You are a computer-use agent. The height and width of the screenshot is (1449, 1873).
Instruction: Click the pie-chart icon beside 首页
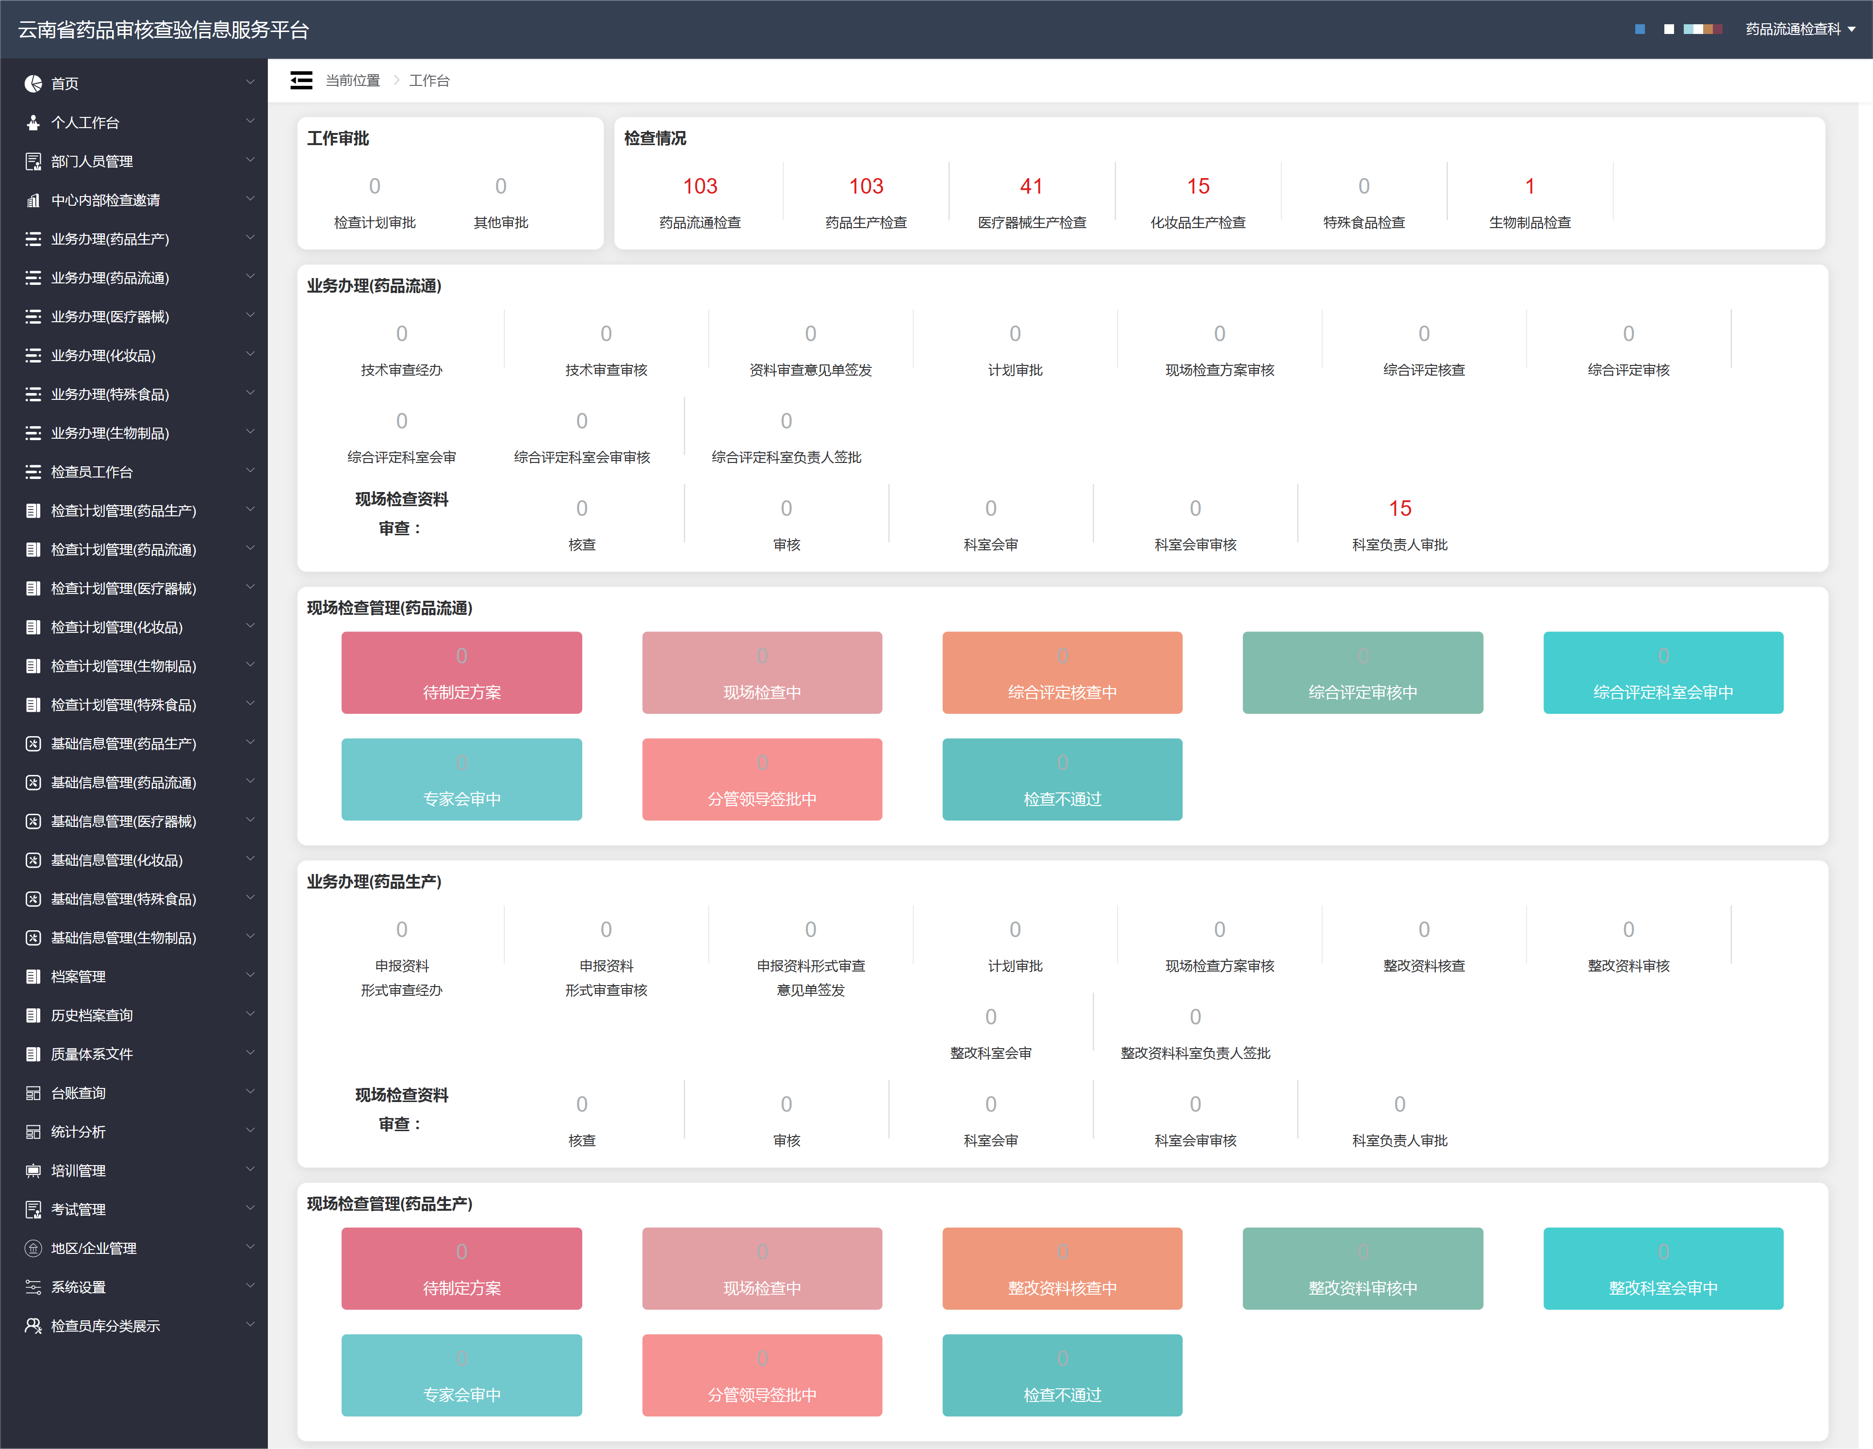tap(33, 83)
